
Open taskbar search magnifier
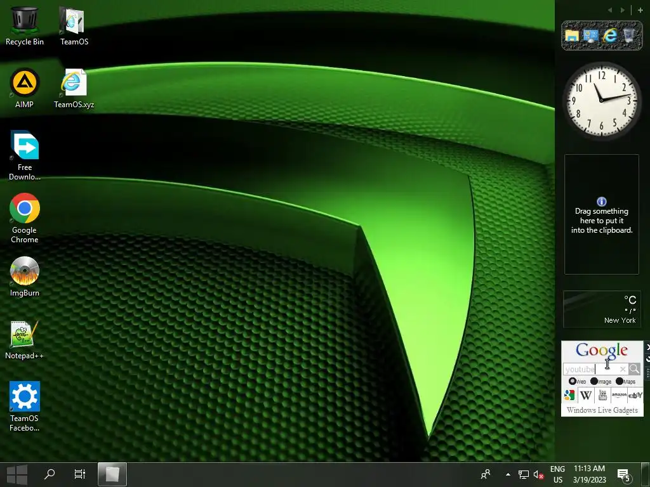click(x=50, y=474)
